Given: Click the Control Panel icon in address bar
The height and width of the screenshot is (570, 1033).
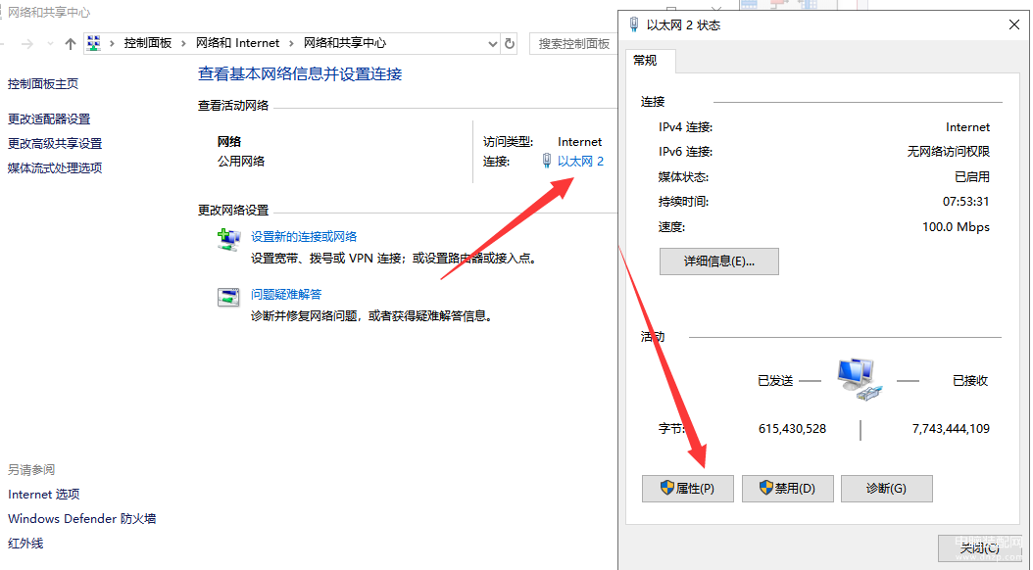Looking at the screenshot, I should pyautogui.click(x=94, y=43).
